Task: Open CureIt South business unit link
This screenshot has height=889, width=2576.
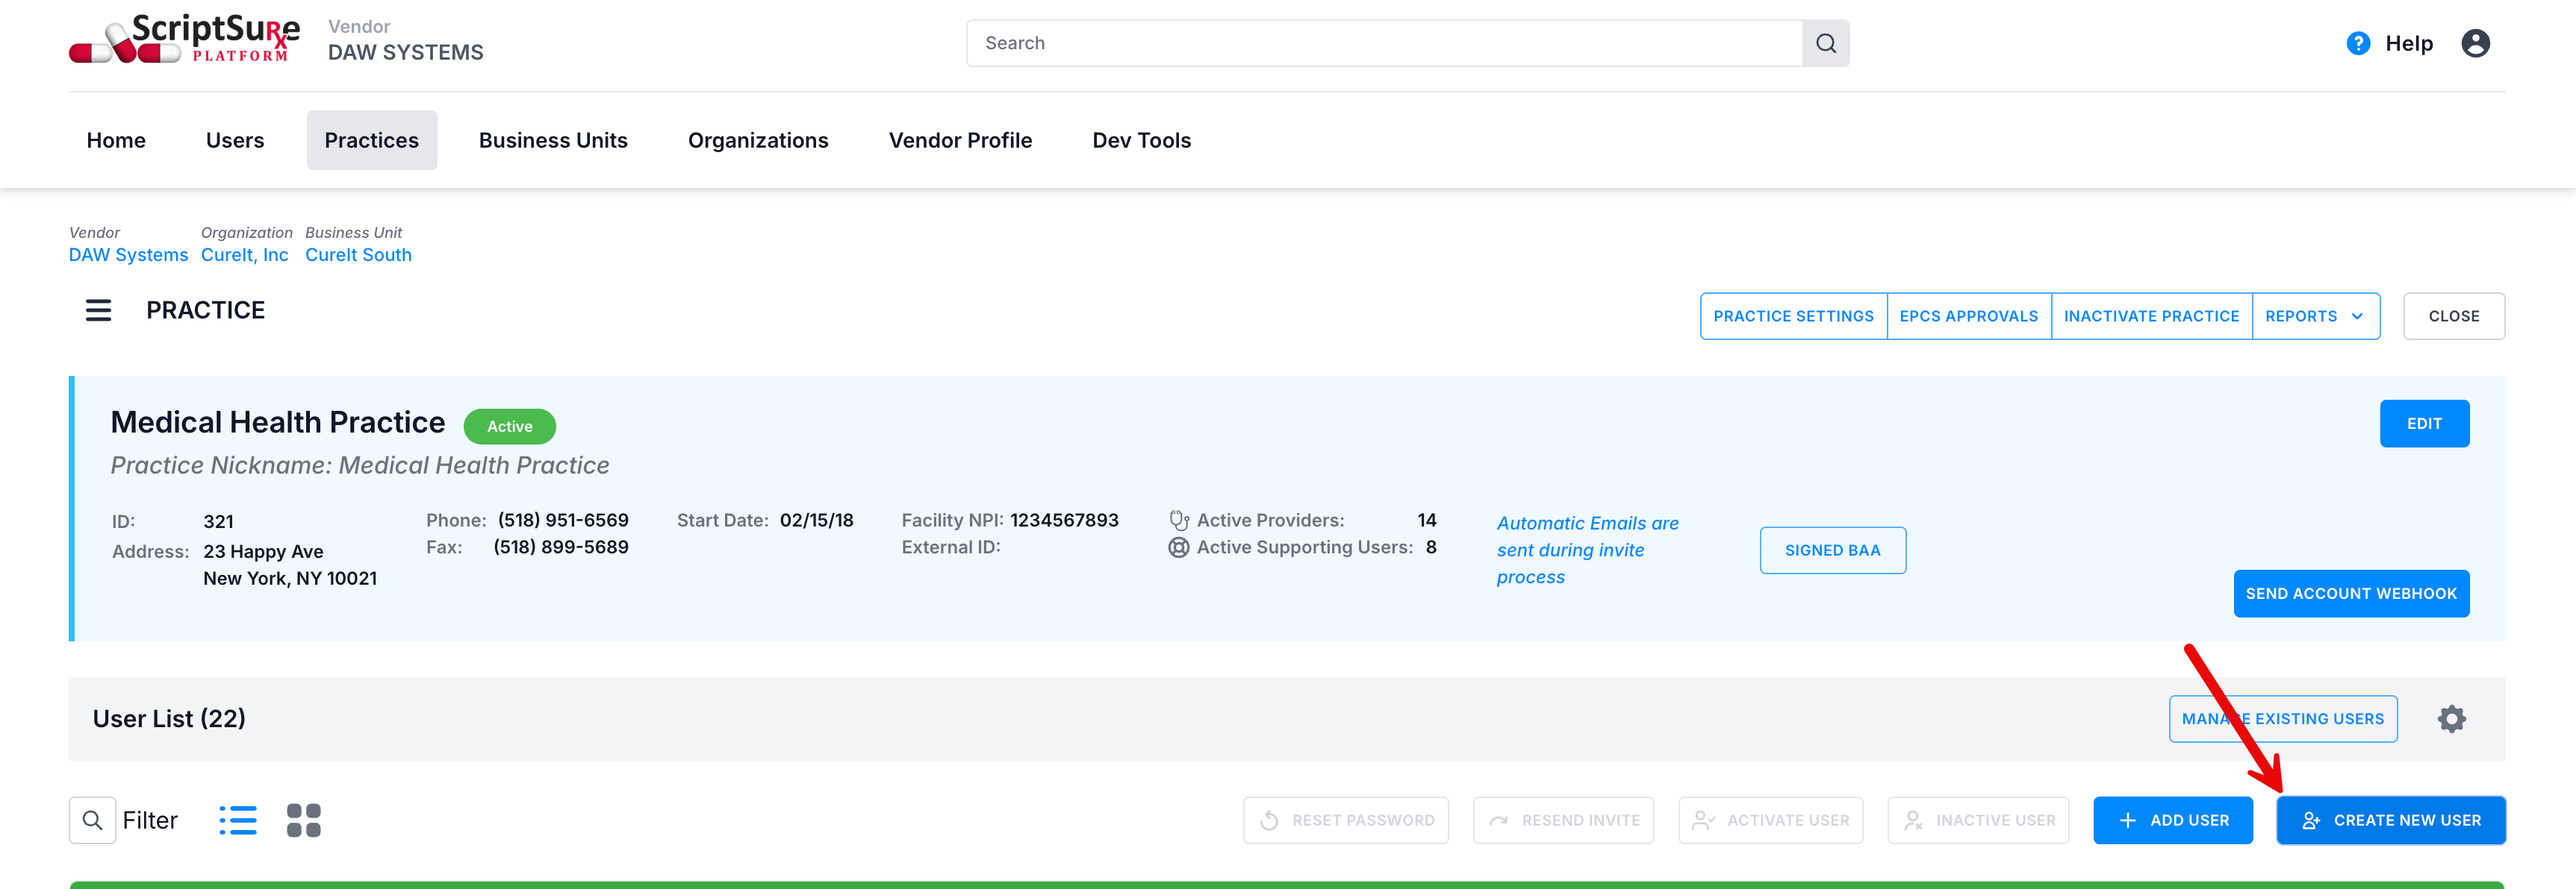Action: click(358, 255)
